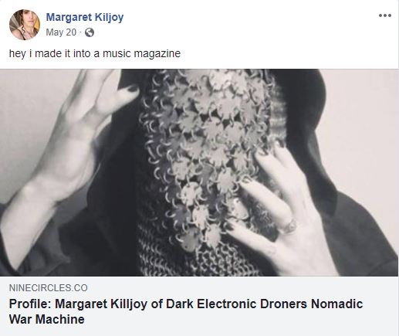The height and width of the screenshot is (336, 399).
Task: Select the 'hey i made it' post text
Action: pyautogui.click(x=95, y=53)
